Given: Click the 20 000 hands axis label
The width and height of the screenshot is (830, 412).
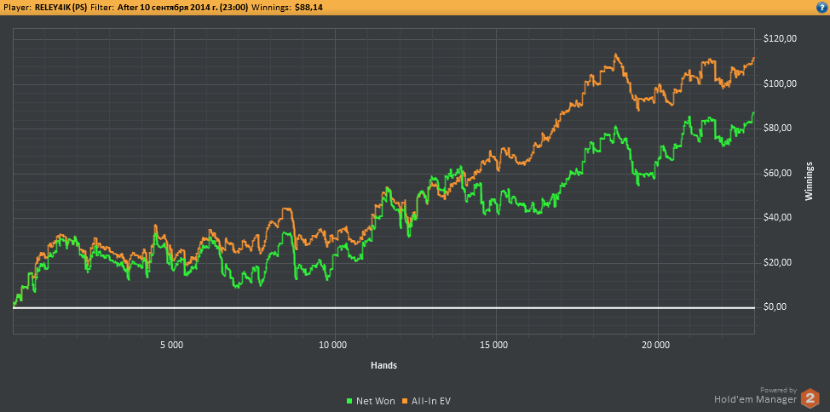Looking at the screenshot, I should [x=657, y=346].
